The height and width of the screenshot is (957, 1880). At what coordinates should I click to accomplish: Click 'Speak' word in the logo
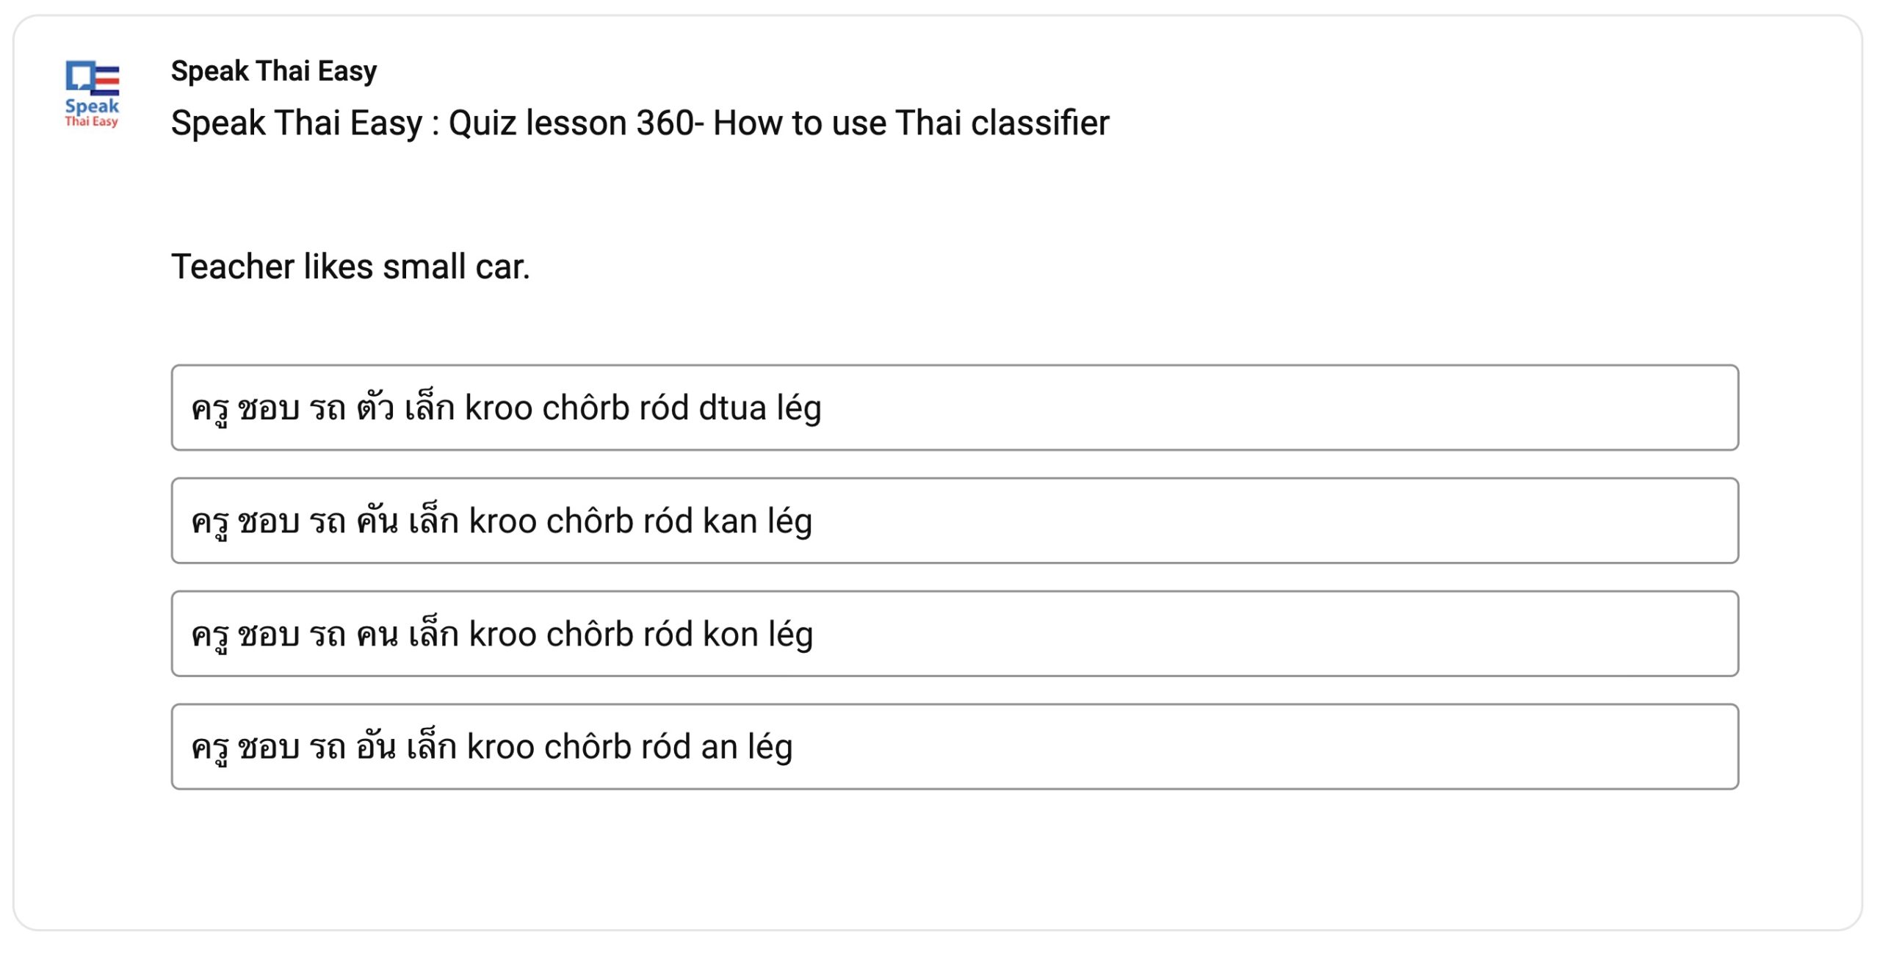(92, 106)
